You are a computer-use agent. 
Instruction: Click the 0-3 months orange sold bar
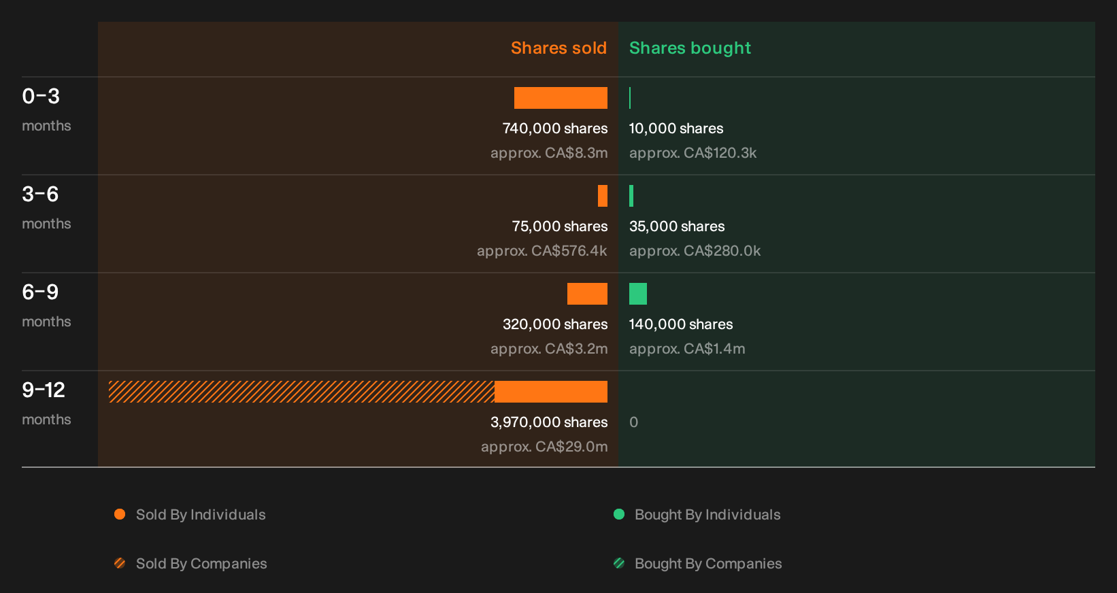coord(561,98)
